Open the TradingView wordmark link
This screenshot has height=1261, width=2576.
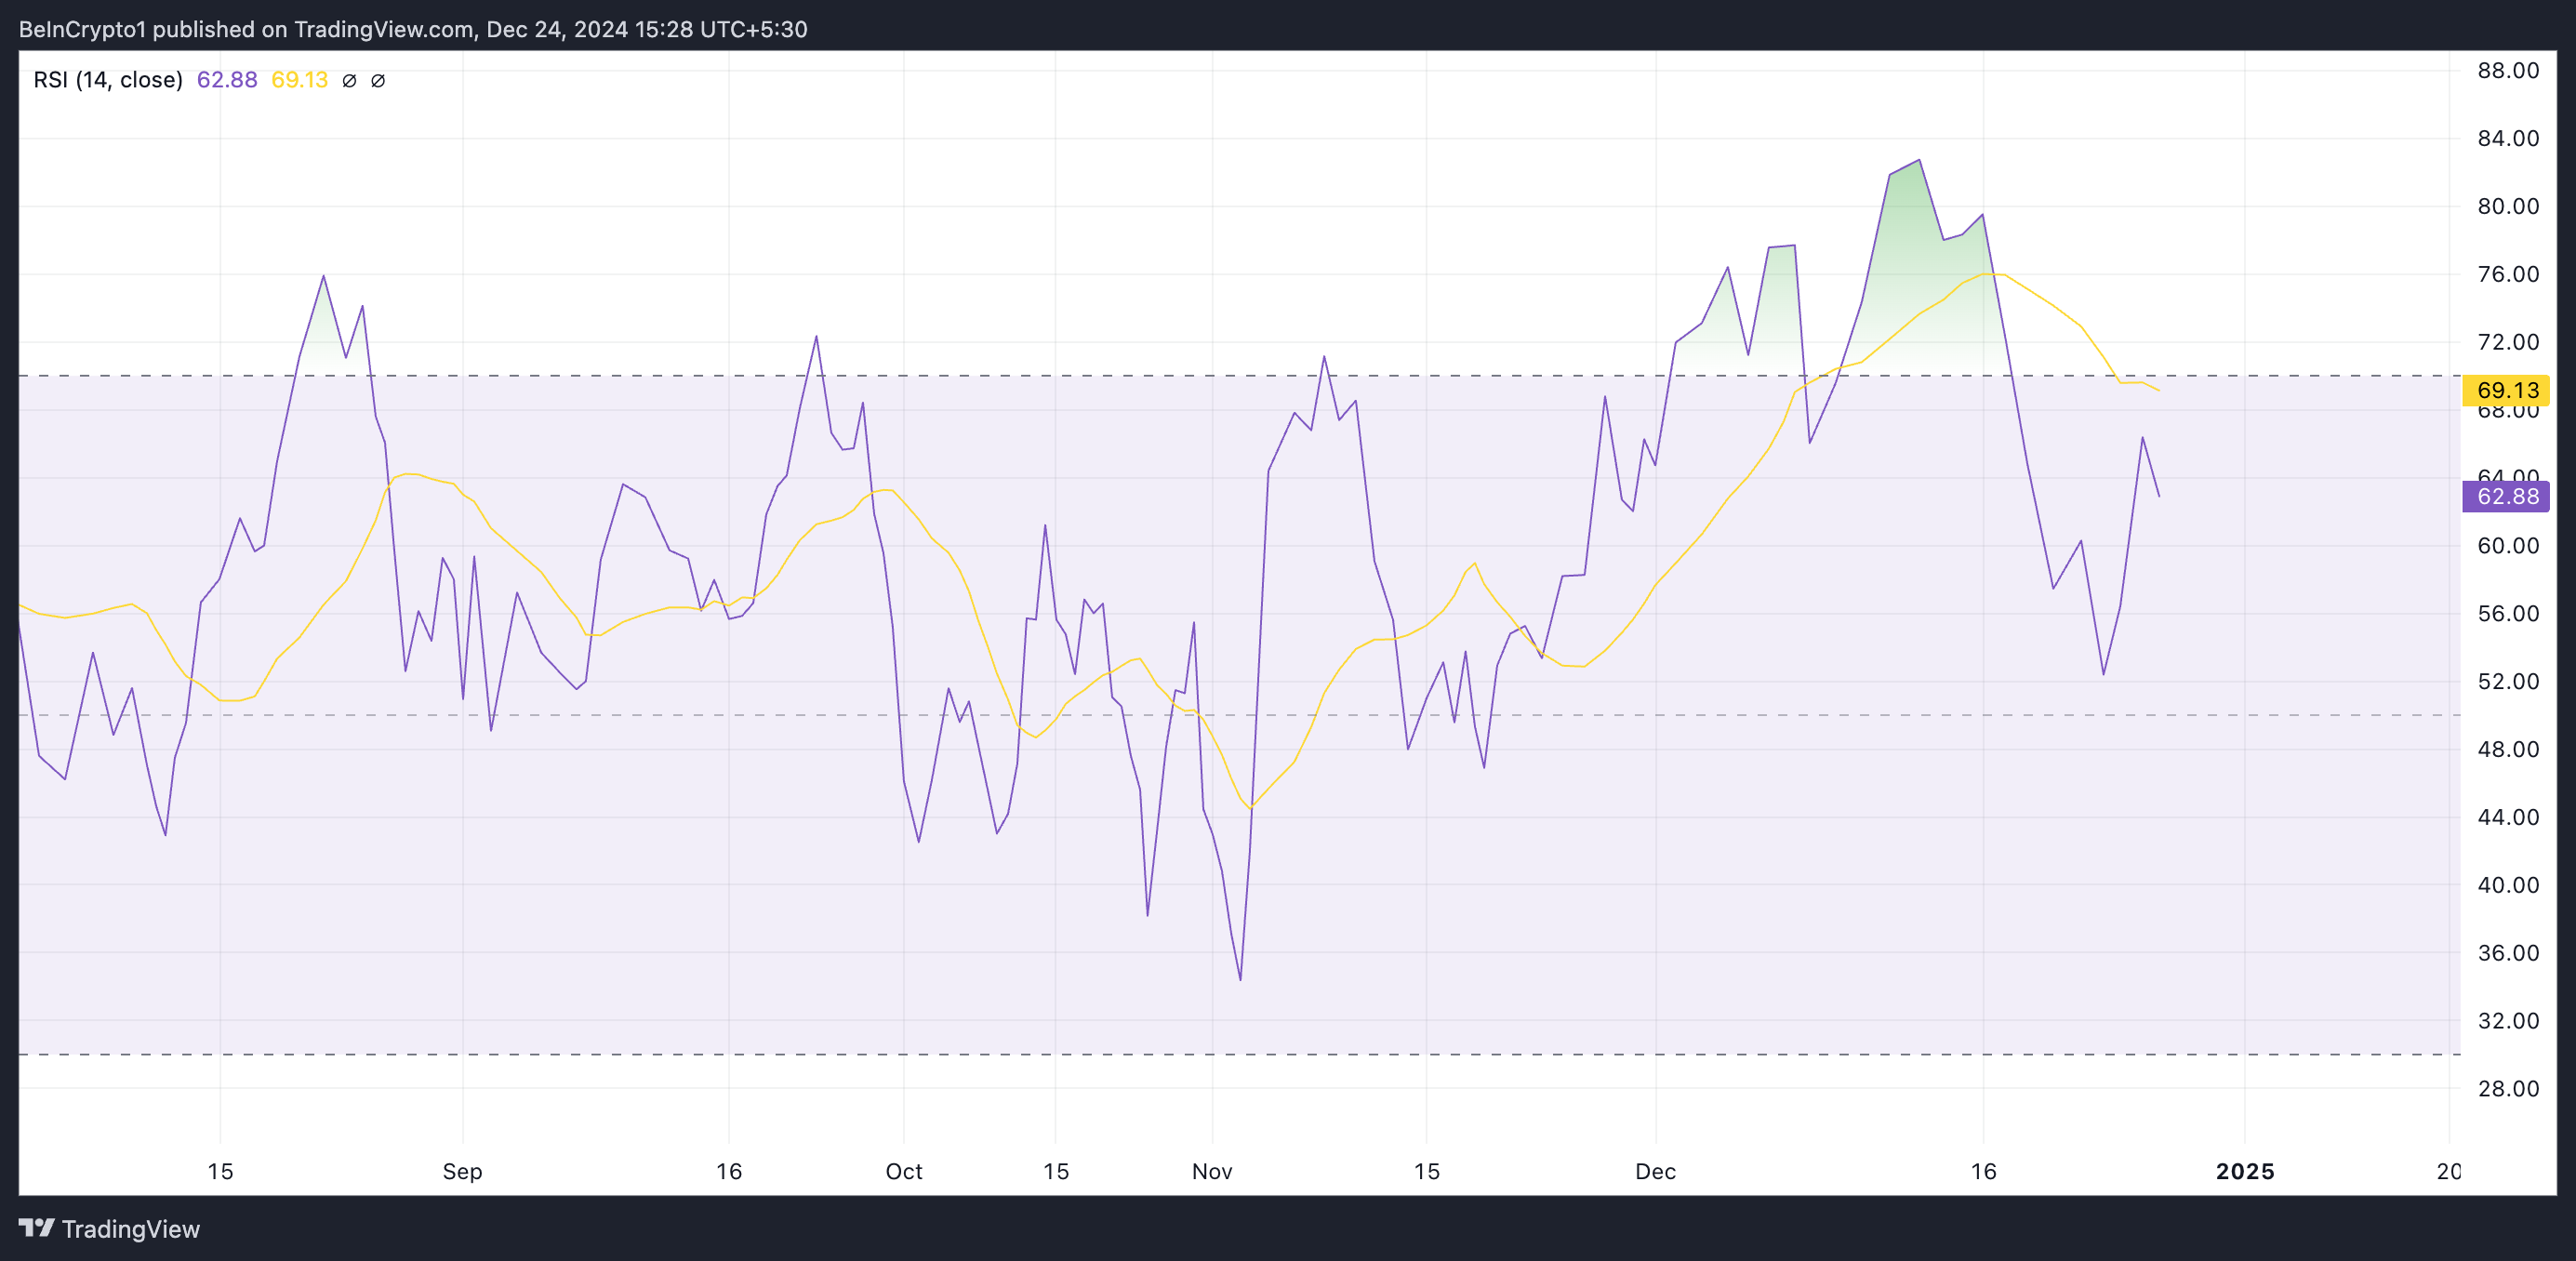point(130,1229)
